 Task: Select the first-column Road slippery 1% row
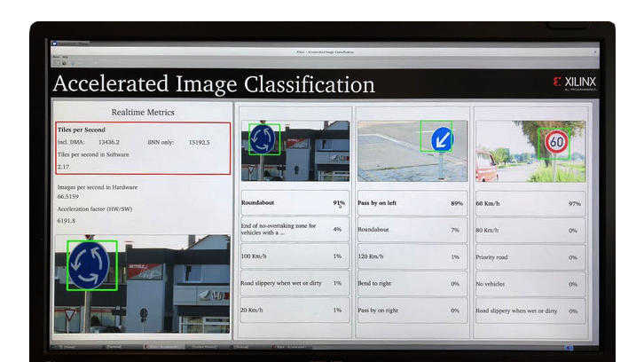tap(295, 283)
